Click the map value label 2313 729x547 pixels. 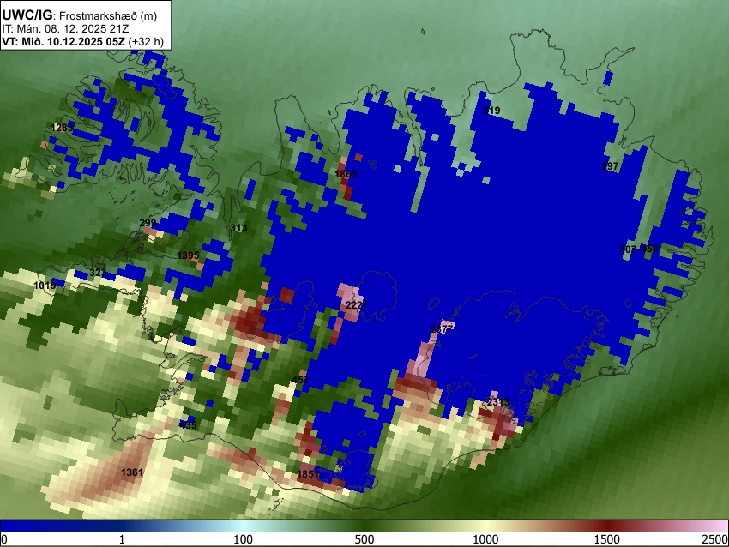498,402
